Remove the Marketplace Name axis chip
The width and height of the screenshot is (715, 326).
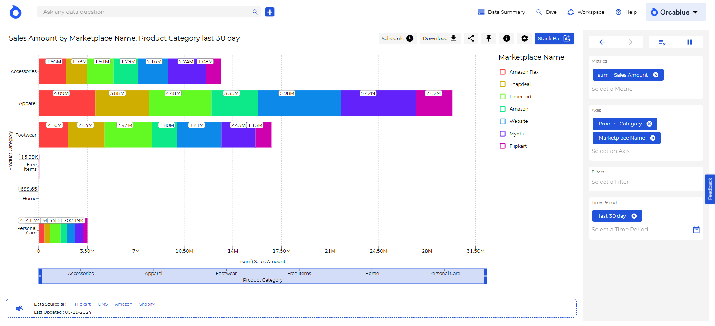[x=653, y=138]
